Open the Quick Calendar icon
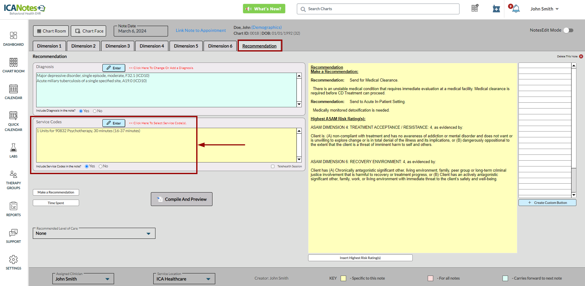585x286 pixels. coord(13,116)
